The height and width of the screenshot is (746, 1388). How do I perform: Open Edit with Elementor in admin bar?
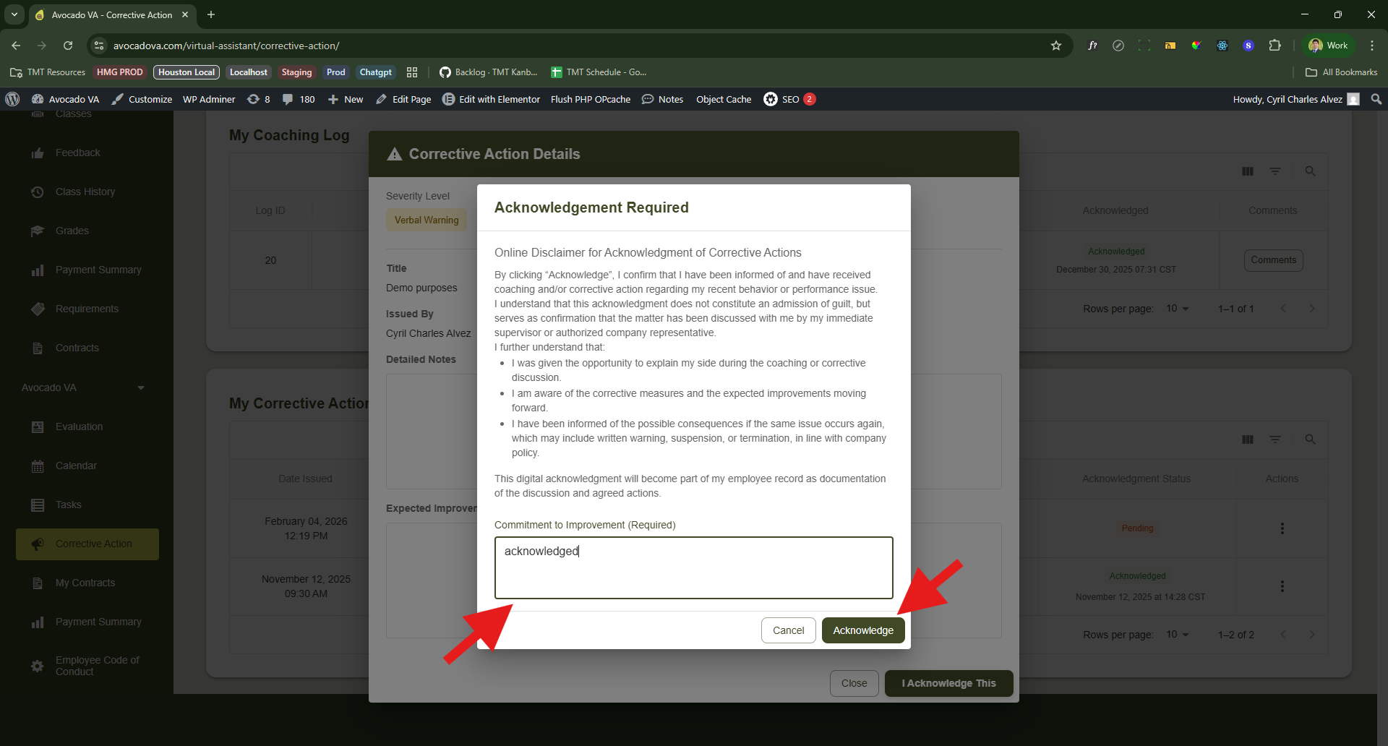point(492,99)
